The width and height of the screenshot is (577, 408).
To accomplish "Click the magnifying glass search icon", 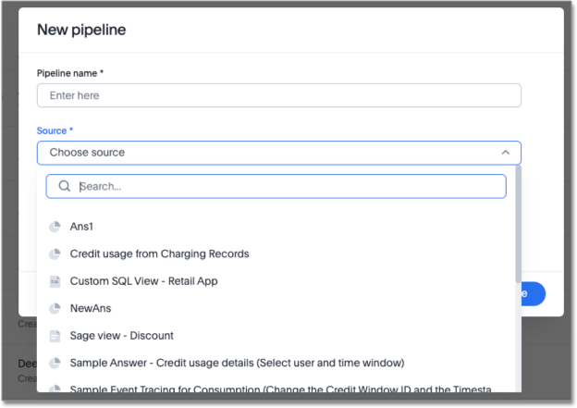I will [65, 186].
